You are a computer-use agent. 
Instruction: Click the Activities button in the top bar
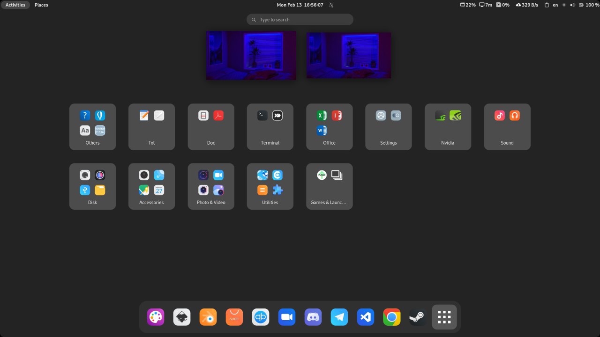[x=15, y=5]
